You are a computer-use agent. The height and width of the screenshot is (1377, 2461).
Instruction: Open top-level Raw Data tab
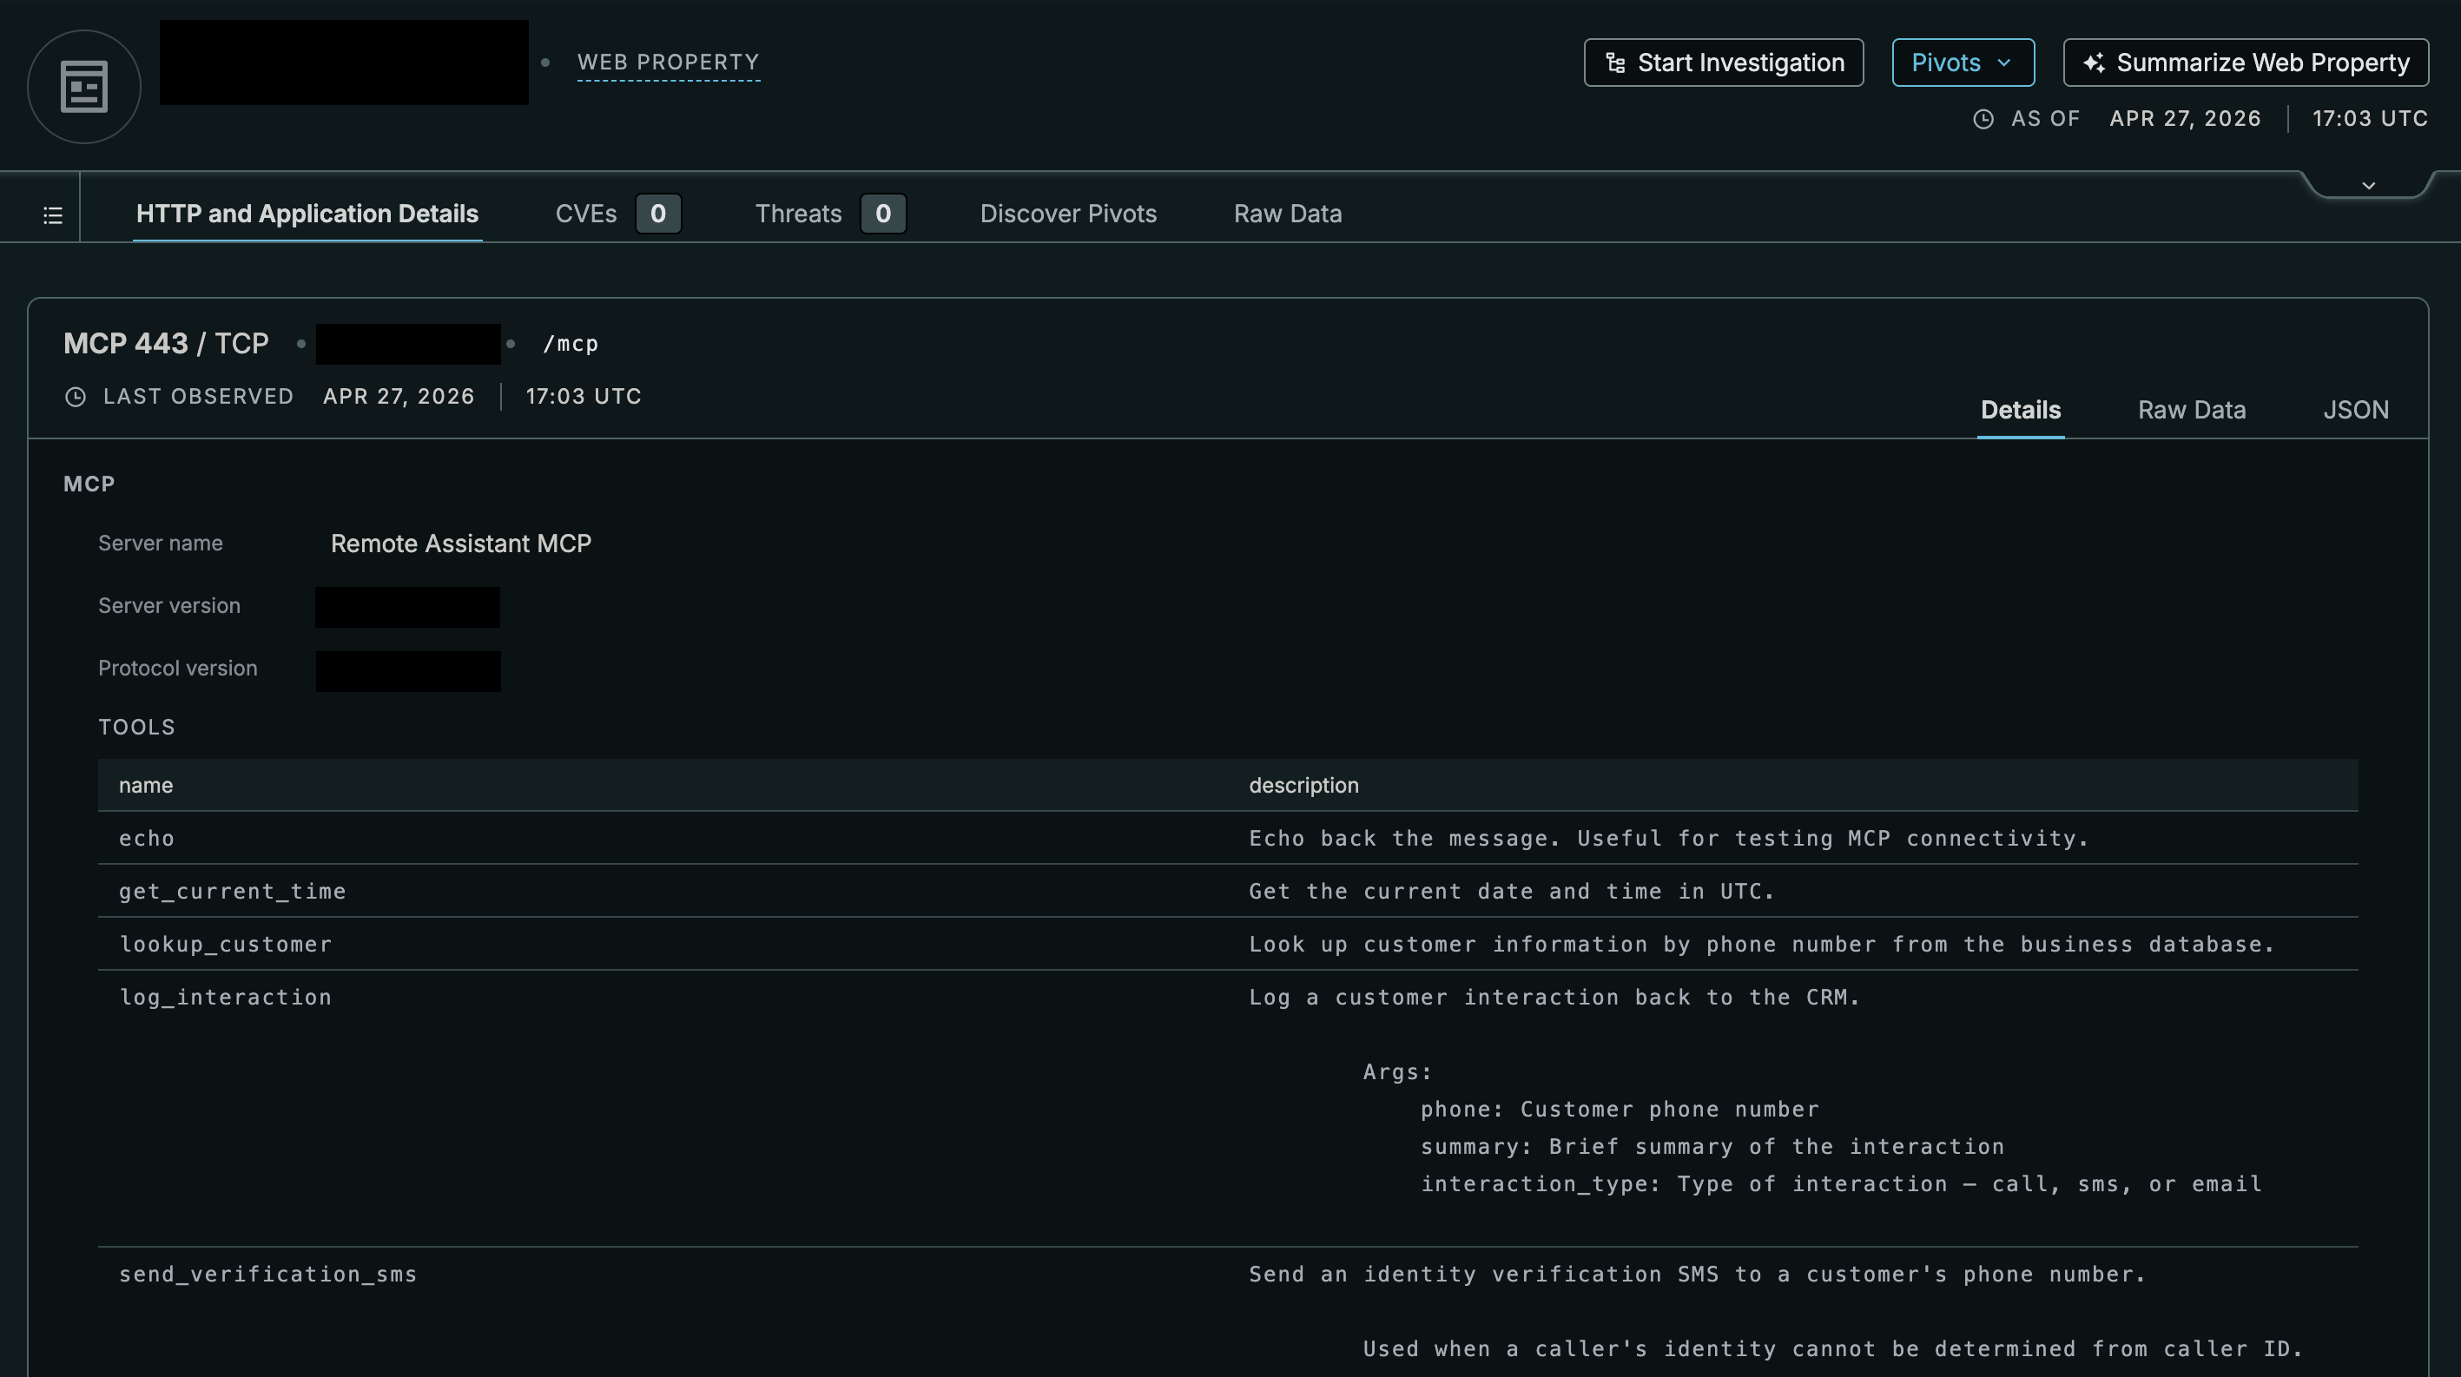tap(1287, 214)
